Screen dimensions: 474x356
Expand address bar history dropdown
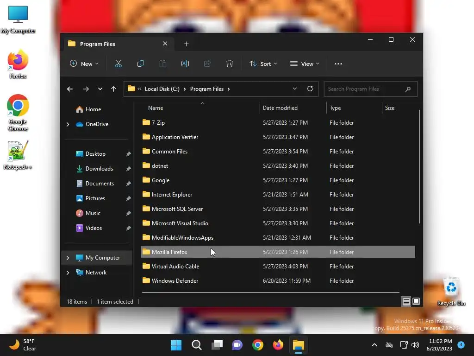(295, 89)
